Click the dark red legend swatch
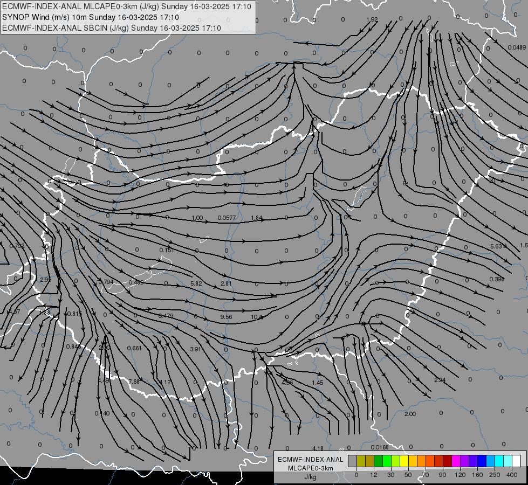528x485 pixels. 447,461
